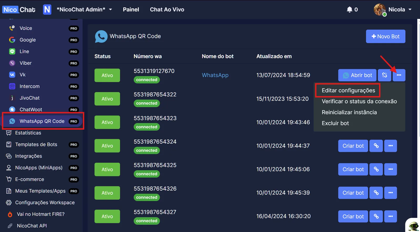Click the link icon for 5531987654326
This screenshot has height=232, width=420.
[x=376, y=193]
